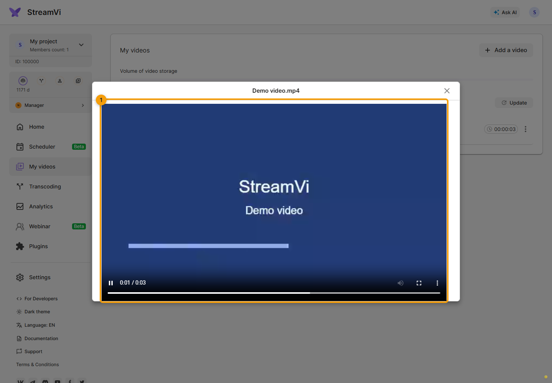
Task: Open the Support link
Action: pyautogui.click(x=29, y=352)
